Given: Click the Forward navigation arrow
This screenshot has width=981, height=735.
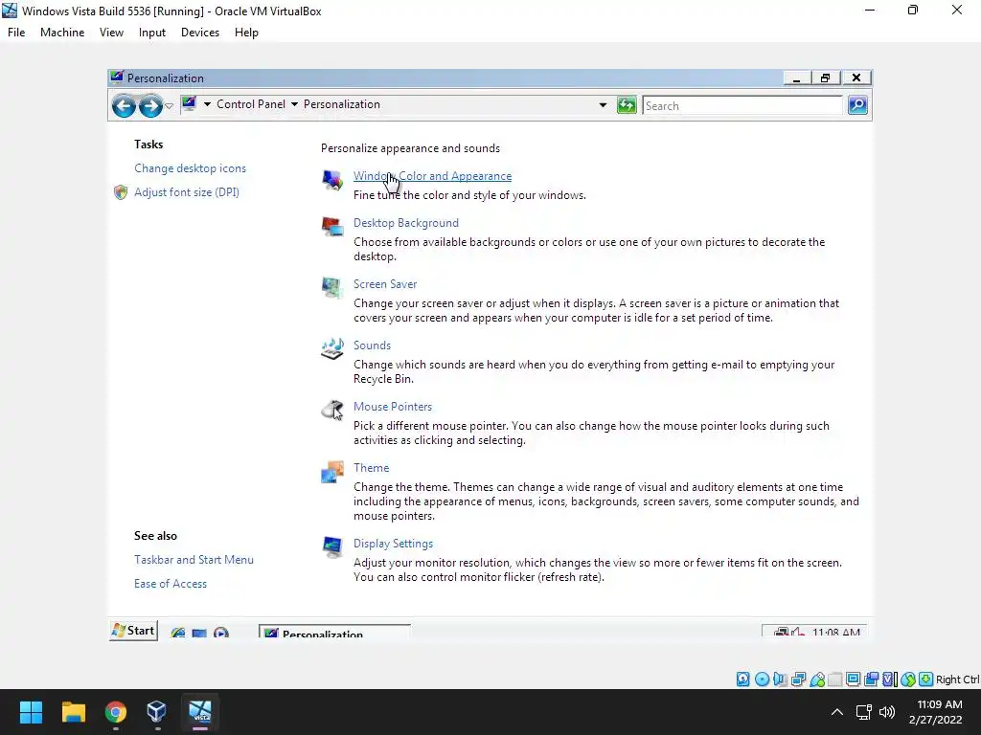Looking at the screenshot, I should (x=150, y=105).
